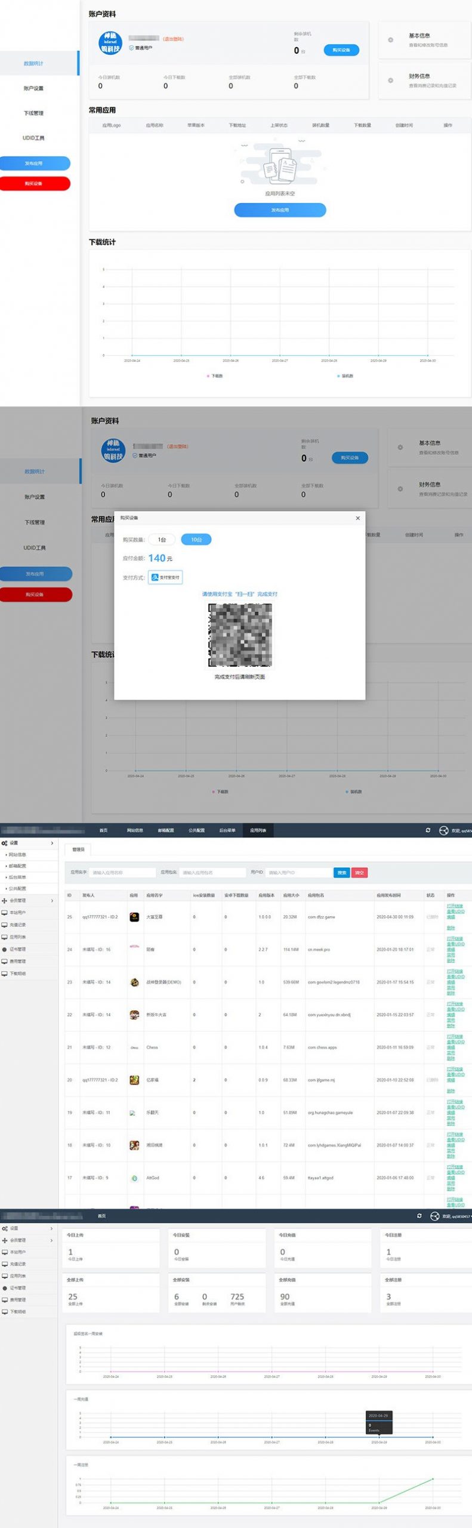
Task: Click 全部上传 card showing 25
Action: pyautogui.click(x=112, y=1293)
